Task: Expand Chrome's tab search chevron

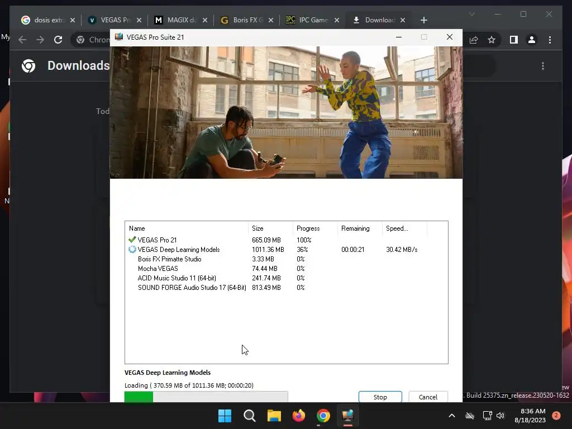Action: pos(471,14)
